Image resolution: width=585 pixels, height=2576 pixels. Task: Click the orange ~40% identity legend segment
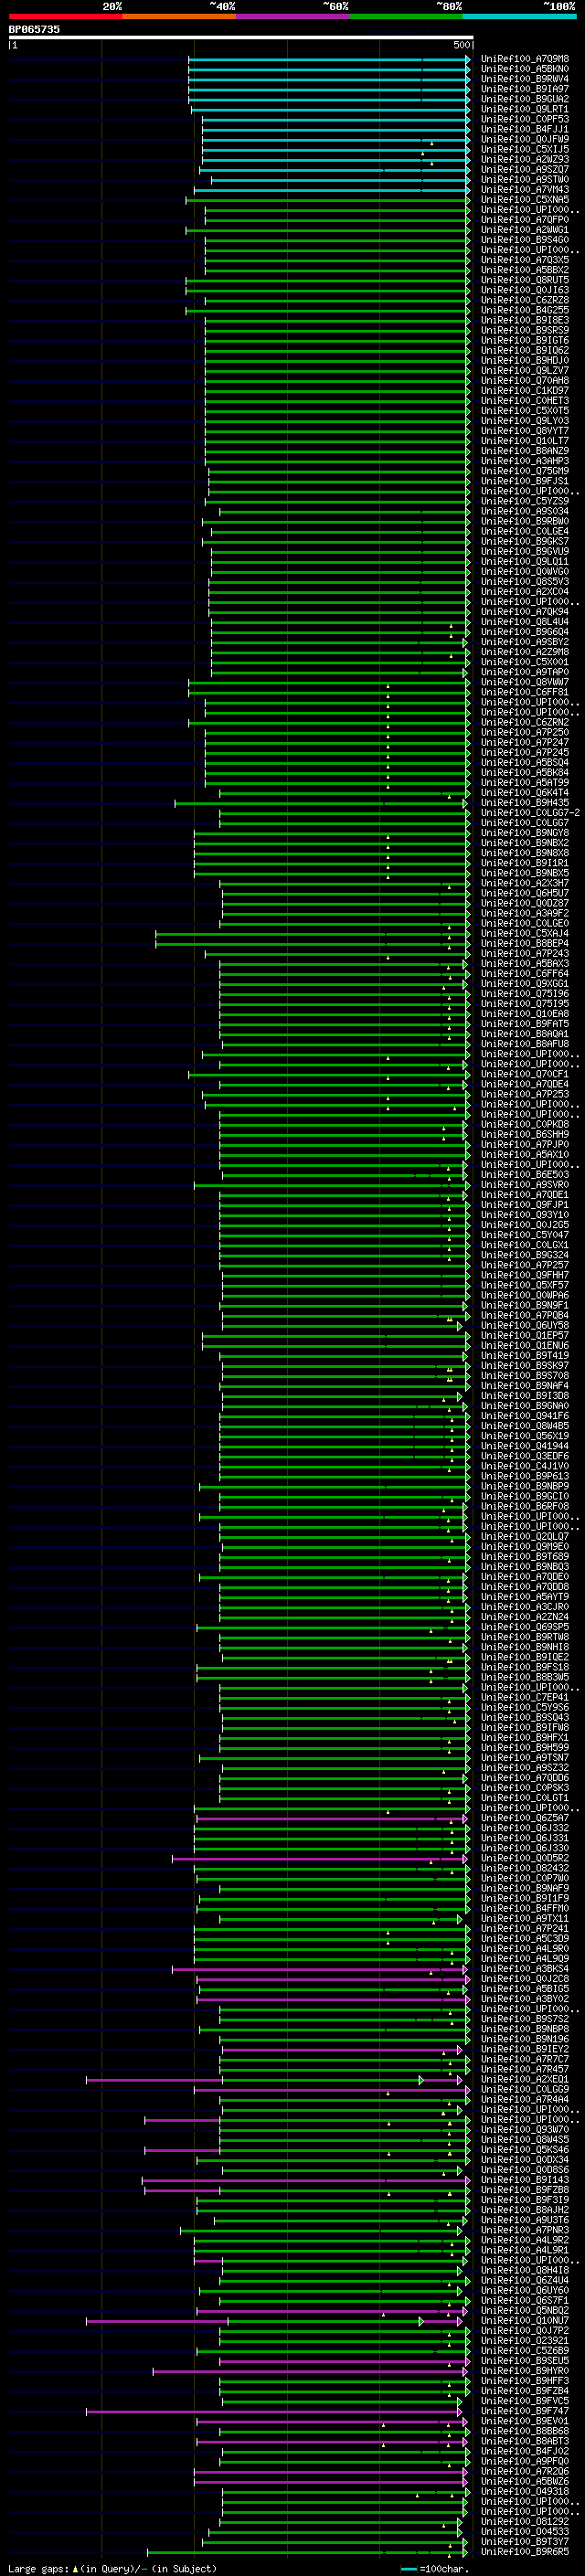point(179,17)
